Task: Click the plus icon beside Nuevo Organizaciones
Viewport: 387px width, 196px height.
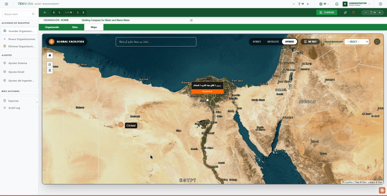Action: click(x=5, y=39)
